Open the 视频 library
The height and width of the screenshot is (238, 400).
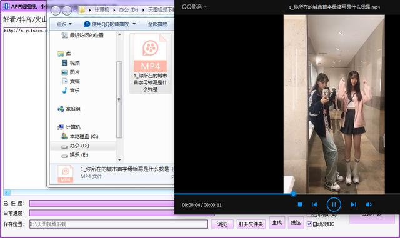(71, 62)
